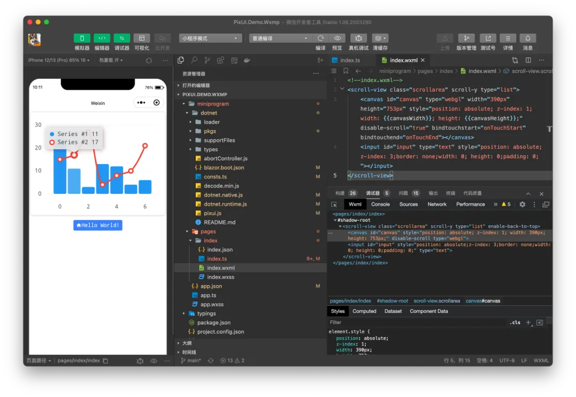576x397 pixels.
Task: Open version management icon
Action: [466, 38]
